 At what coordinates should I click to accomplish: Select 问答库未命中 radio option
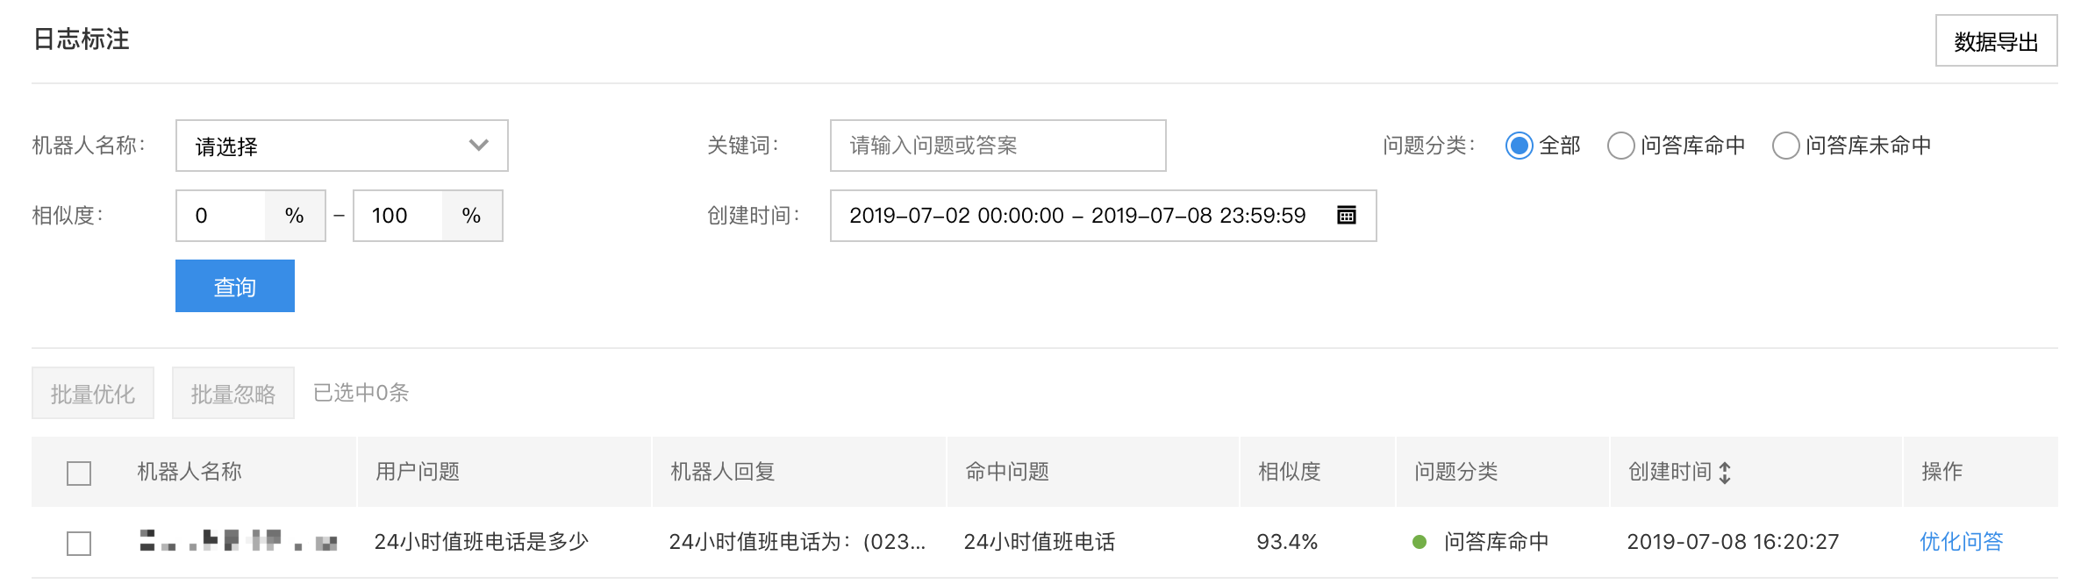1785,146
